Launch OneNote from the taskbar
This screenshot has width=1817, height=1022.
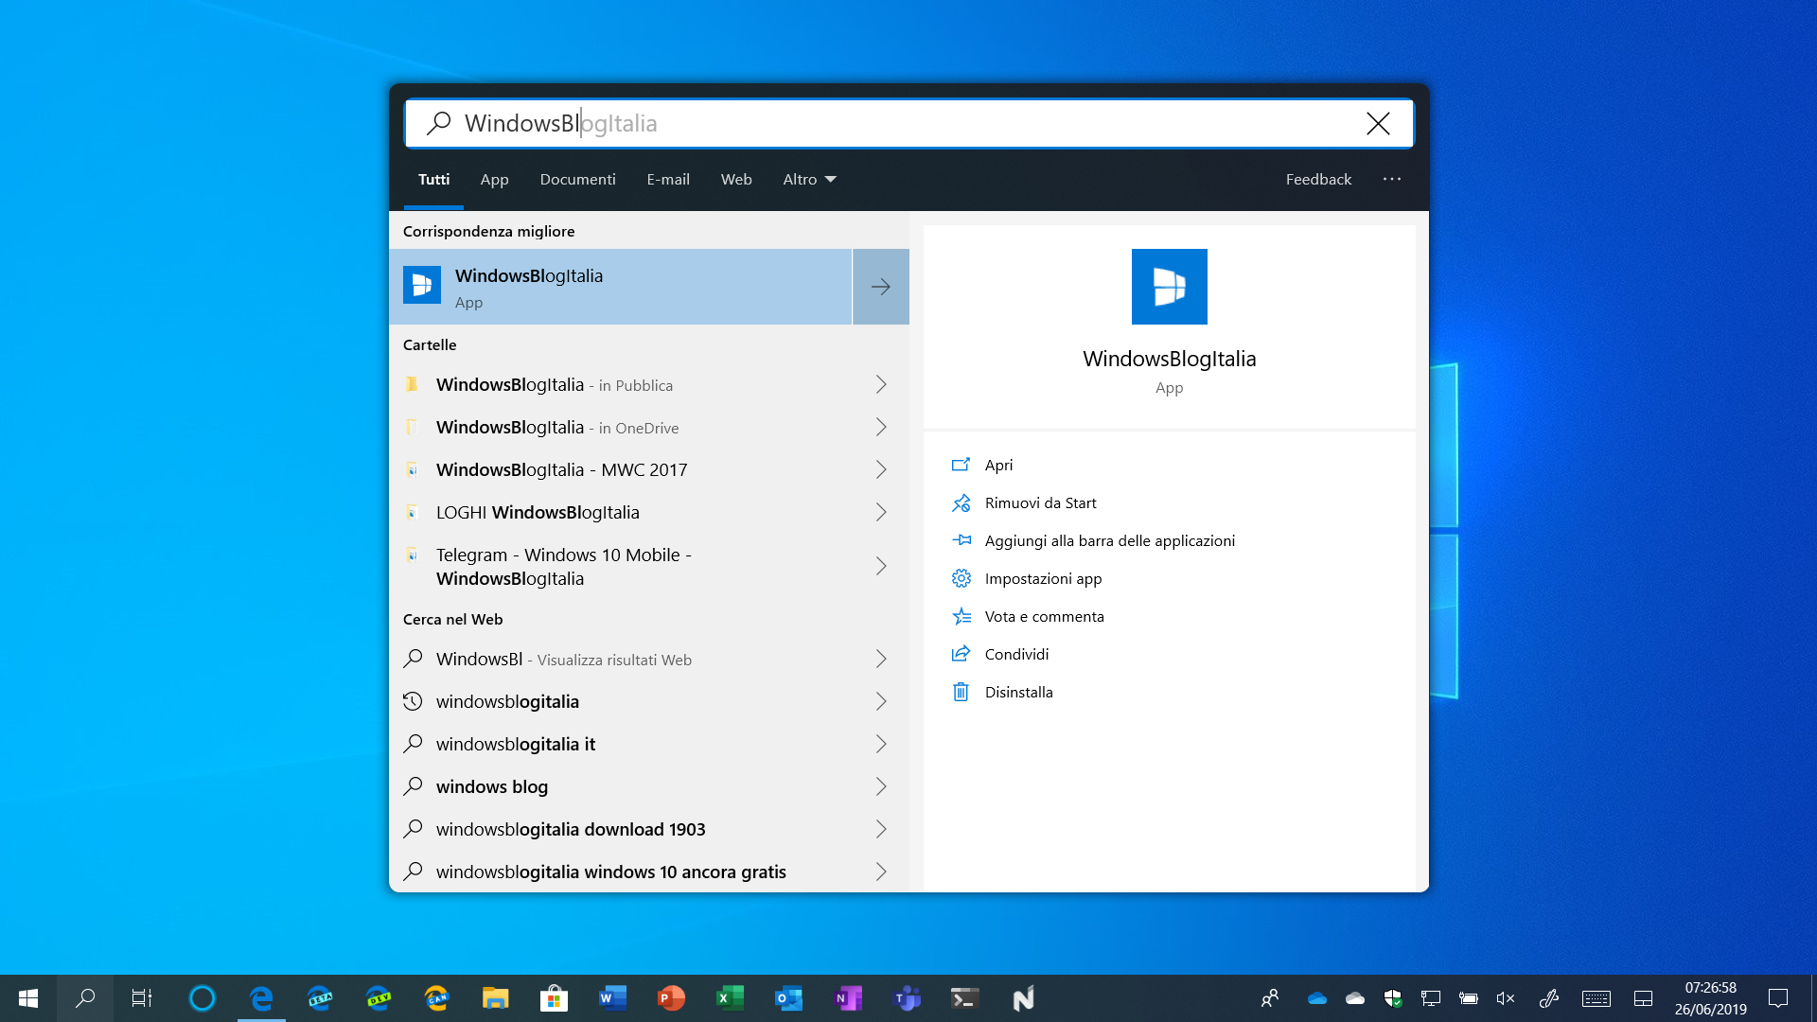848,998
